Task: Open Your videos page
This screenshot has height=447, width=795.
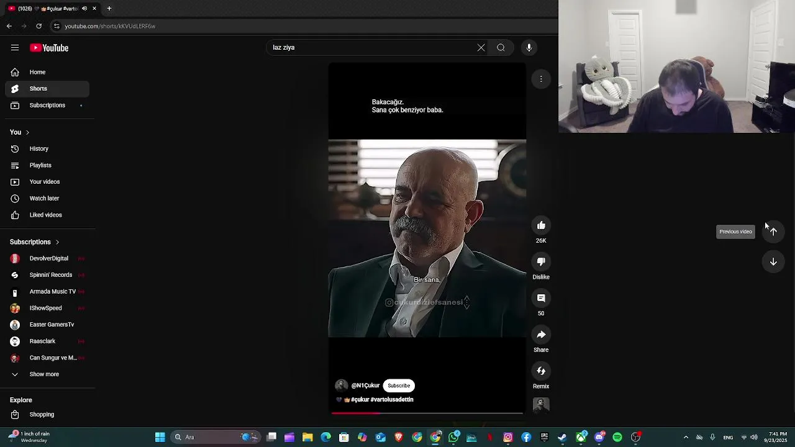Action: (x=47, y=182)
